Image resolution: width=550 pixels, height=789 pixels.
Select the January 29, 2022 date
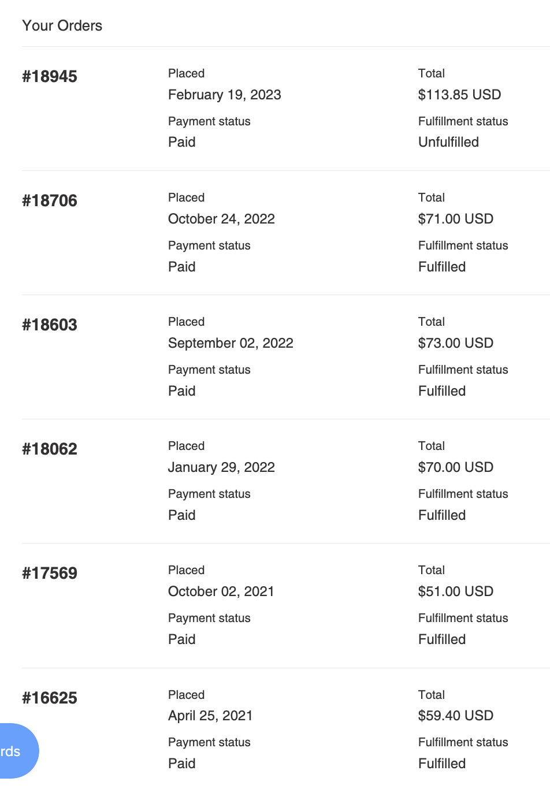pos(221,467)
